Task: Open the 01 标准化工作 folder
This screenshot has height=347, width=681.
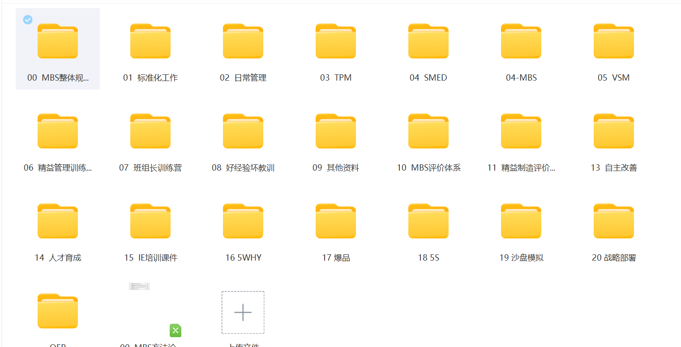Action: click(150, 41)
